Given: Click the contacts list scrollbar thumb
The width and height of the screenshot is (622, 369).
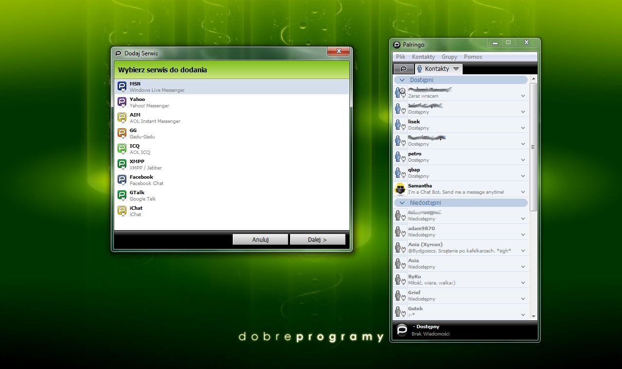Looking at the screenshot, I should tap(533, 147).
